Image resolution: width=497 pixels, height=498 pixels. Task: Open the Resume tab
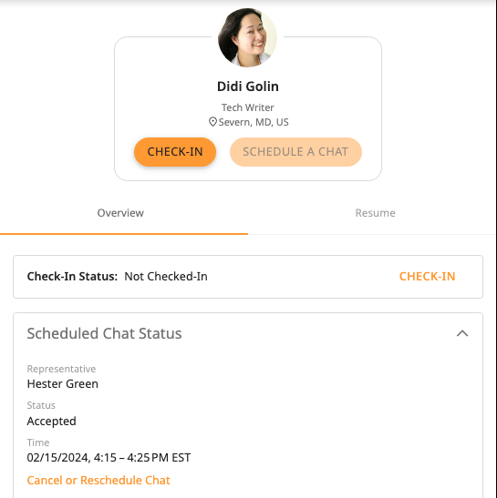375,213
